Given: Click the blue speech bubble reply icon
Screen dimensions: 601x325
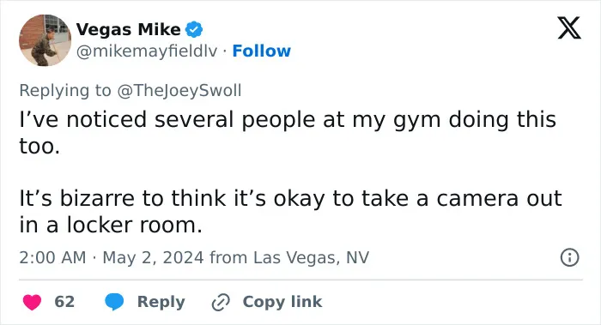Looking at the screenshot, I should pos(114,302).
